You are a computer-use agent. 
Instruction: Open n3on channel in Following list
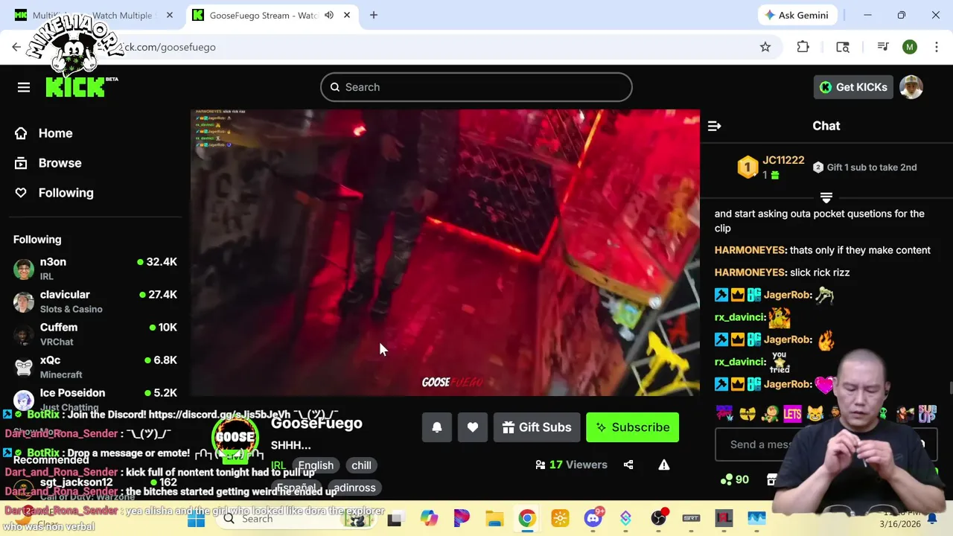(95, 269)
